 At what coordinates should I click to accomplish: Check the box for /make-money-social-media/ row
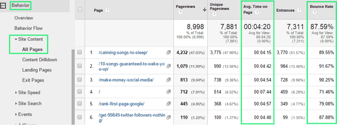(x=79, y=80)
